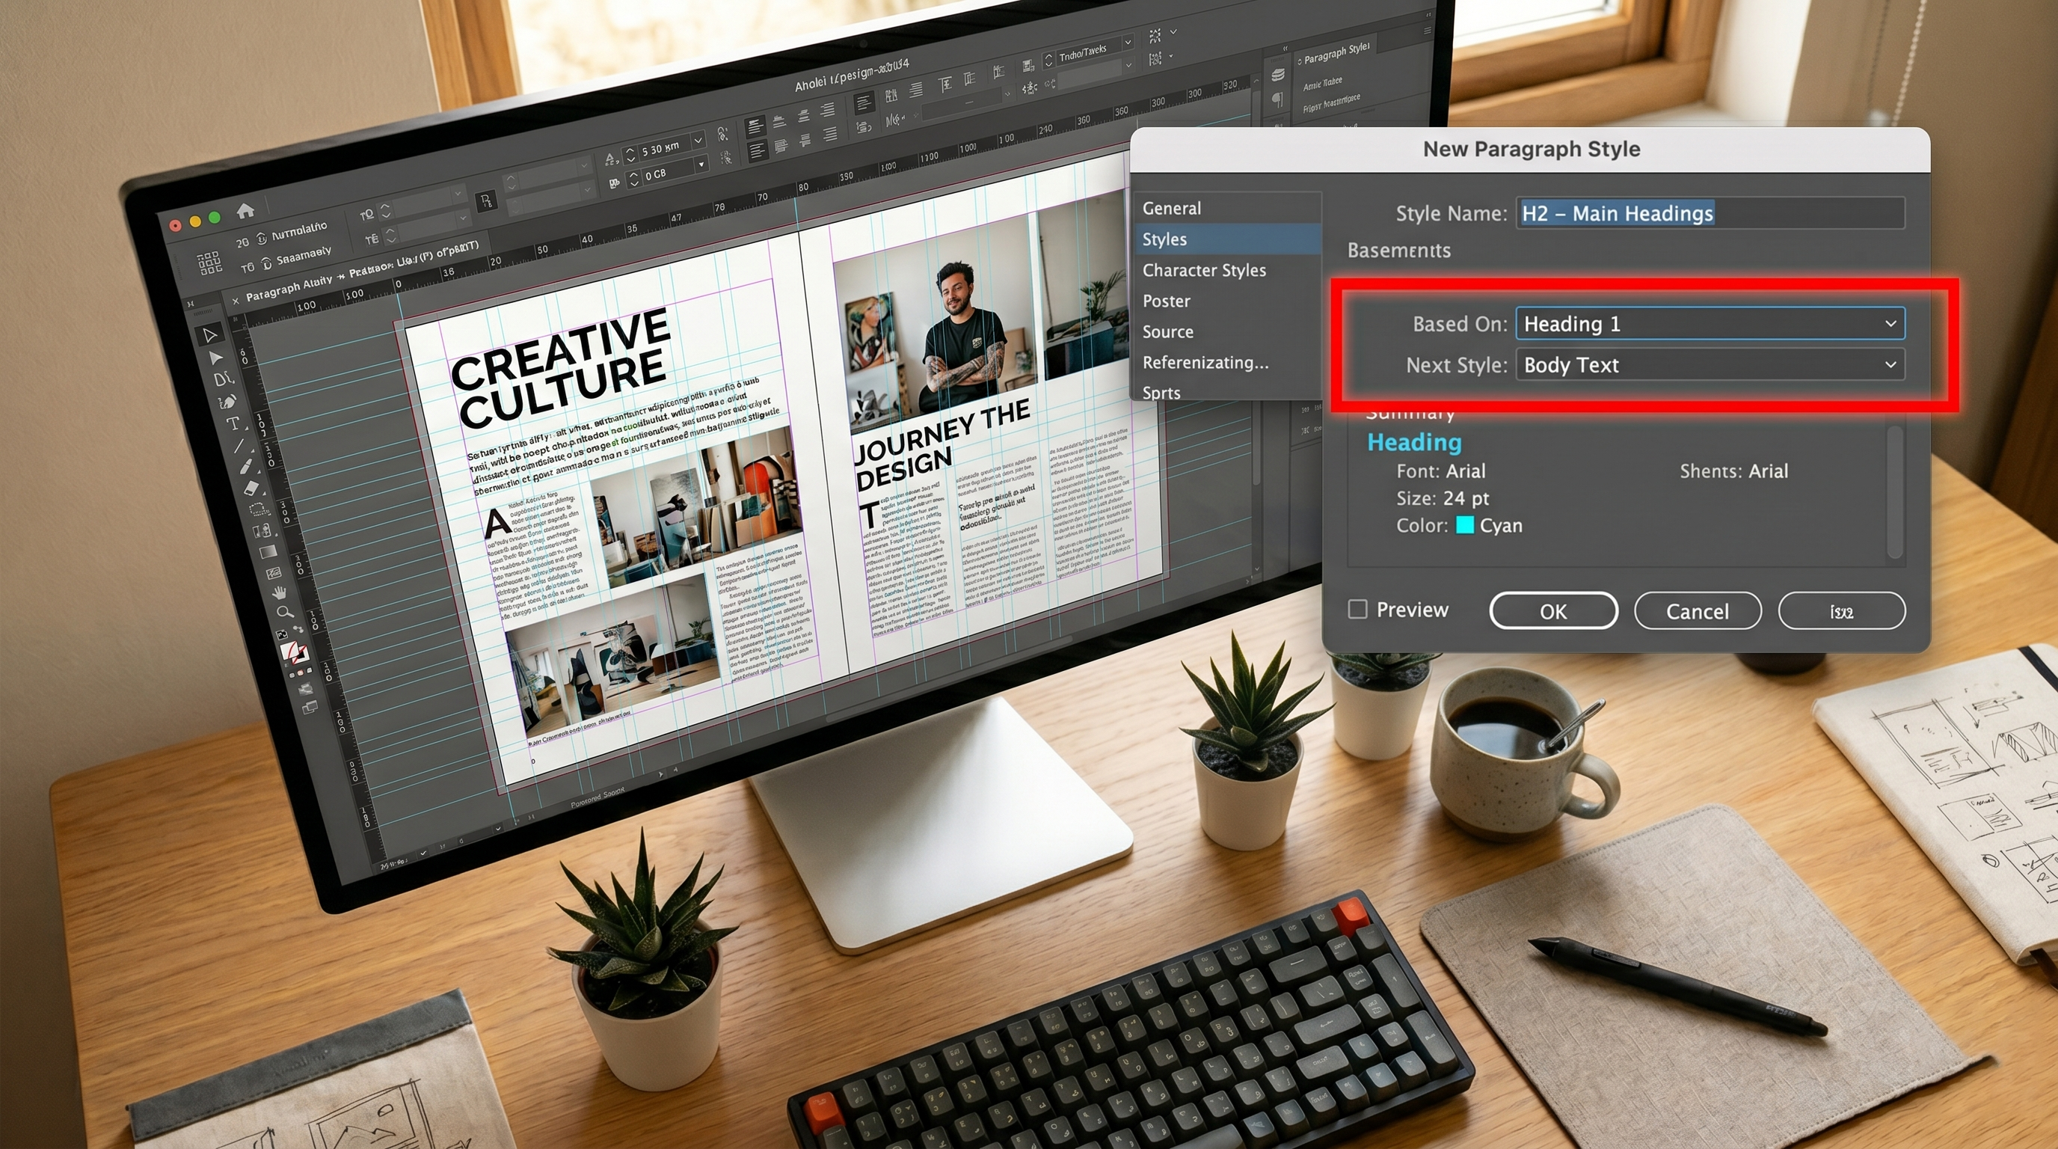Click the stacked layers icon in the right panel dock
Image resolution: width=2058 pixels, height=1149 pixels.
point(1277,74)
